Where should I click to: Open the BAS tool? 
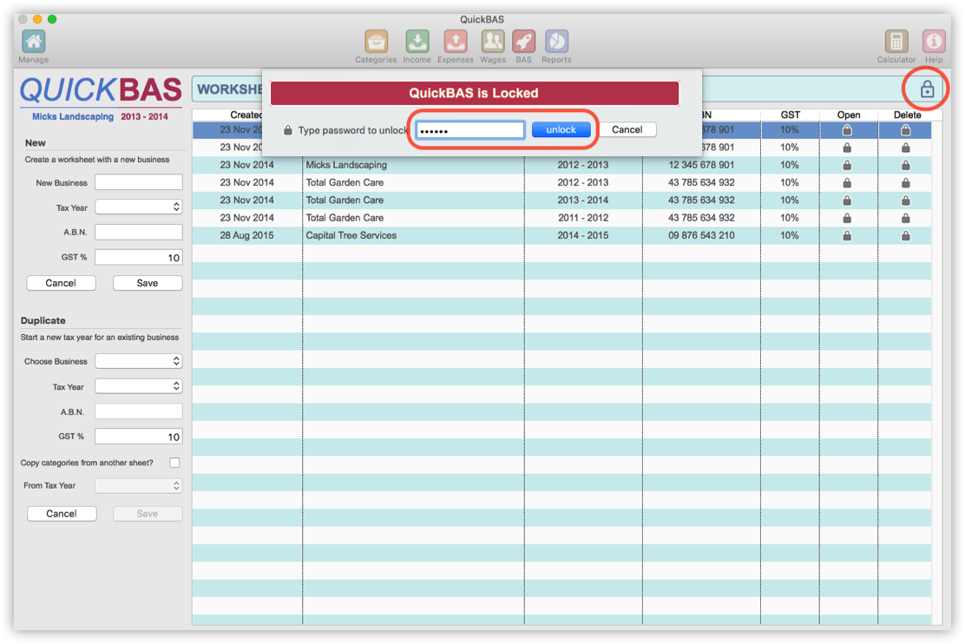(524, 40)
